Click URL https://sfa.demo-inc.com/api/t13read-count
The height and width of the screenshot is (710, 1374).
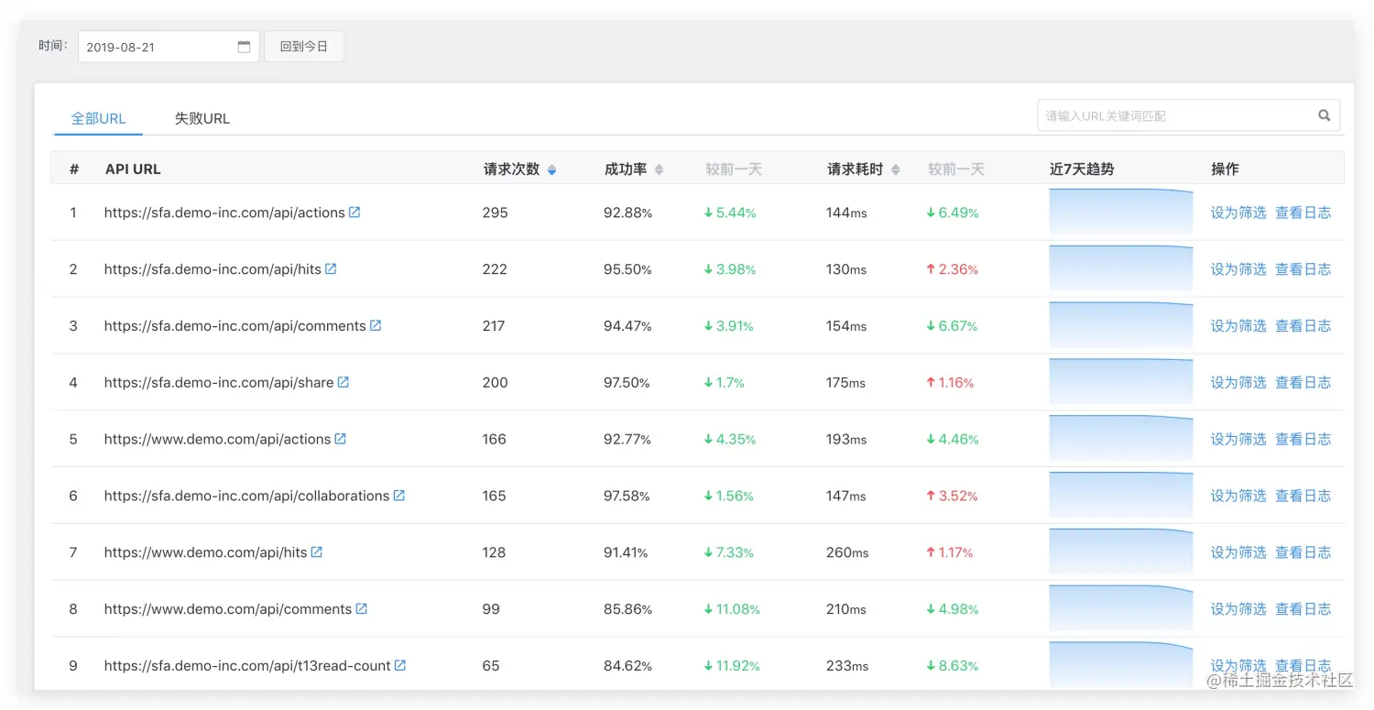coord(247,666)
